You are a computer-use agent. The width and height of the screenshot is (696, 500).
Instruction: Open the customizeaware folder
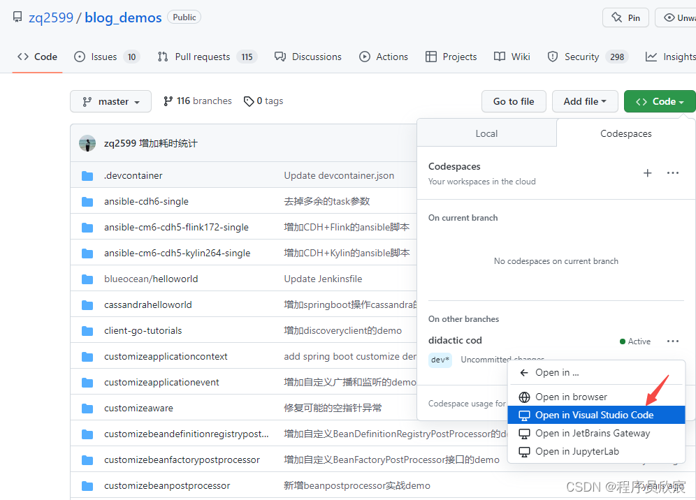[x=138, y=408]
